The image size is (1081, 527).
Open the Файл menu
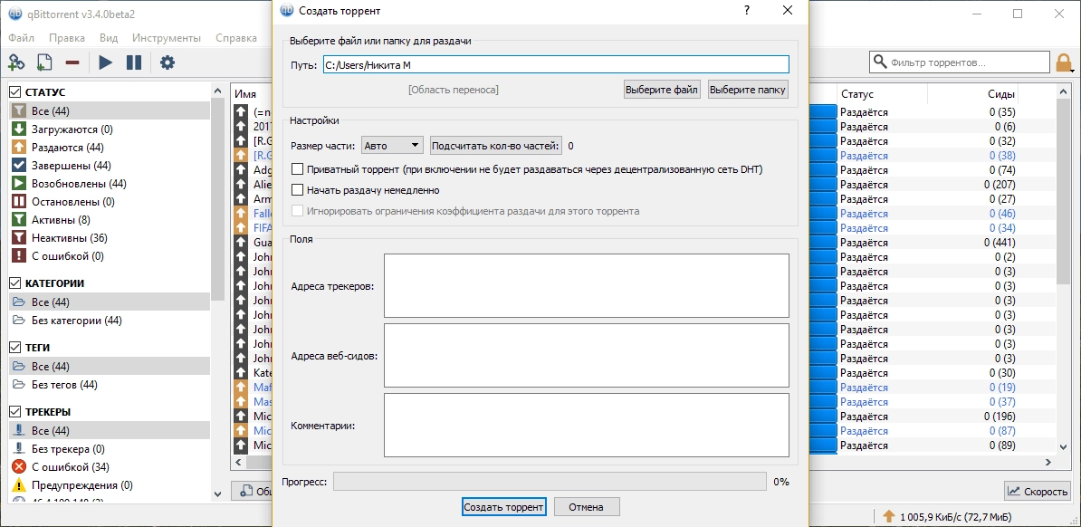[x=22, y=38]
